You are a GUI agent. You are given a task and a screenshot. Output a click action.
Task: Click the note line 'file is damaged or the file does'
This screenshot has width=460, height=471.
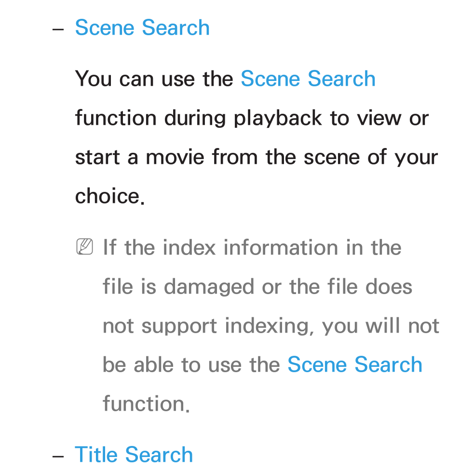tap(257, 286)
